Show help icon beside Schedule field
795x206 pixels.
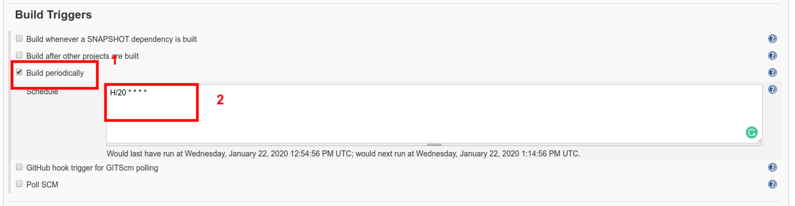tap(773, 89)
